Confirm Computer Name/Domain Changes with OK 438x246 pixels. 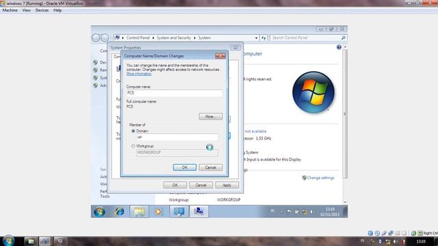(x=185, y=167)
